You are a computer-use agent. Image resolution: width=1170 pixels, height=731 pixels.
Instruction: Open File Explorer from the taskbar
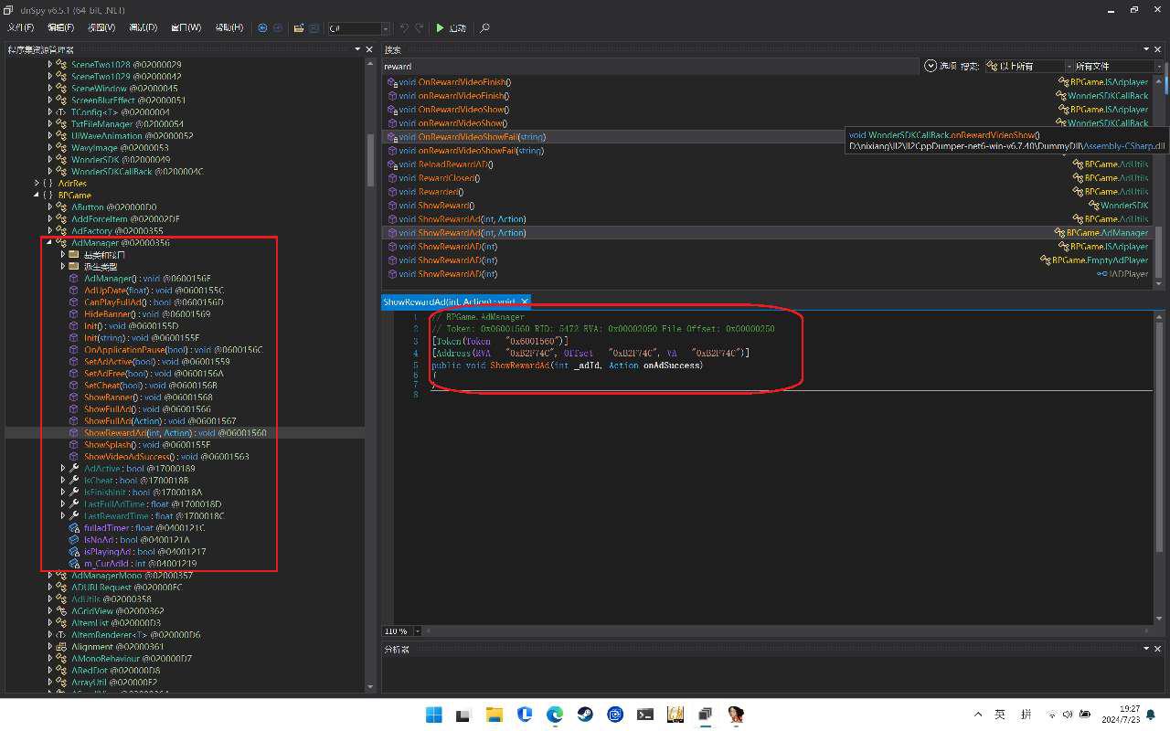coord(494,715)
